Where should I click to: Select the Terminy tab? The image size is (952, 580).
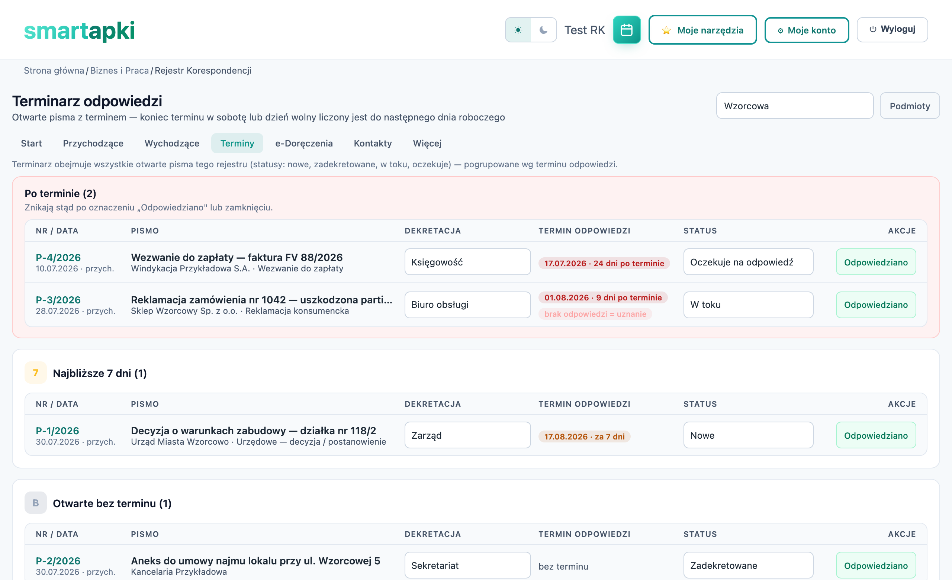[237, 143]
